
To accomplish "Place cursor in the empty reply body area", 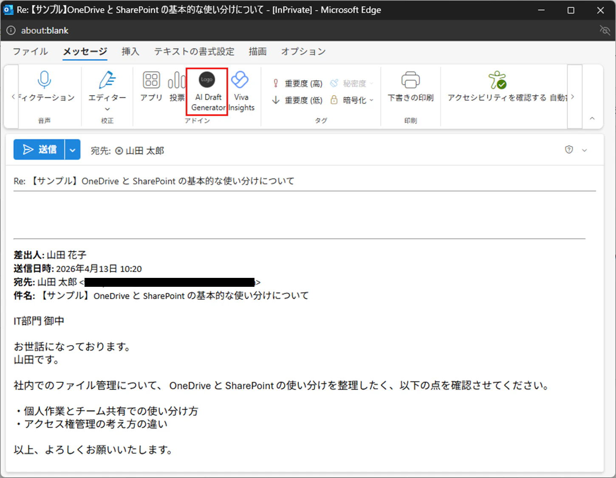I will [x=300, y=215].
